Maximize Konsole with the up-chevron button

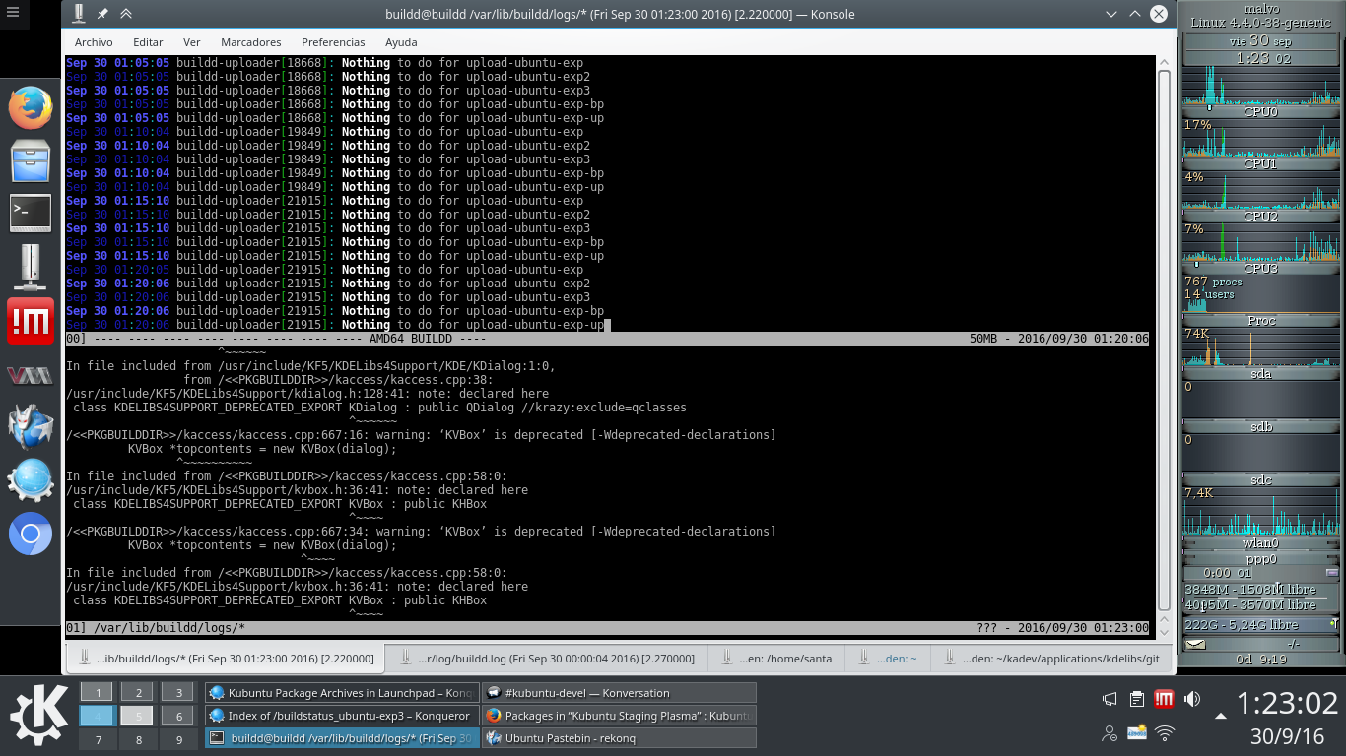coord(1135,14)
